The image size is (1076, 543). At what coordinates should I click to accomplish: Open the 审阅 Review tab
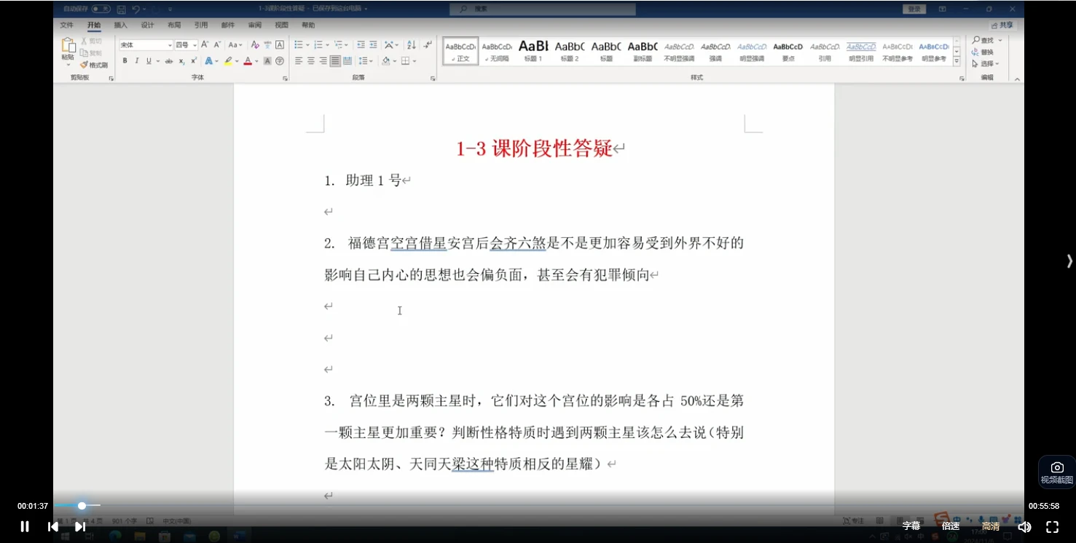pos(254,25)
